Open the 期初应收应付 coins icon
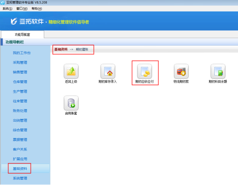This screenshot has width=238, height=185. 144,71
